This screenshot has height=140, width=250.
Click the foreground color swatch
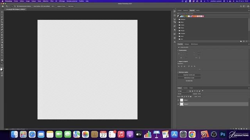pyautogui.click(x=2, y=69)
